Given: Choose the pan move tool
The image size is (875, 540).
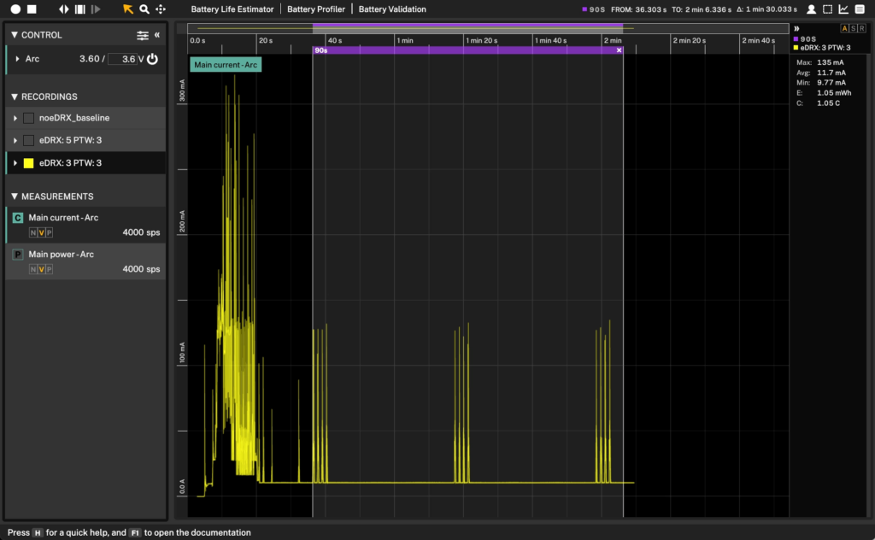Looking at the screenshot, I should (161, 9).
